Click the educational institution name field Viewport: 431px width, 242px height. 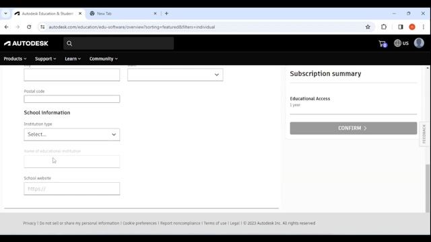point(72,161)
